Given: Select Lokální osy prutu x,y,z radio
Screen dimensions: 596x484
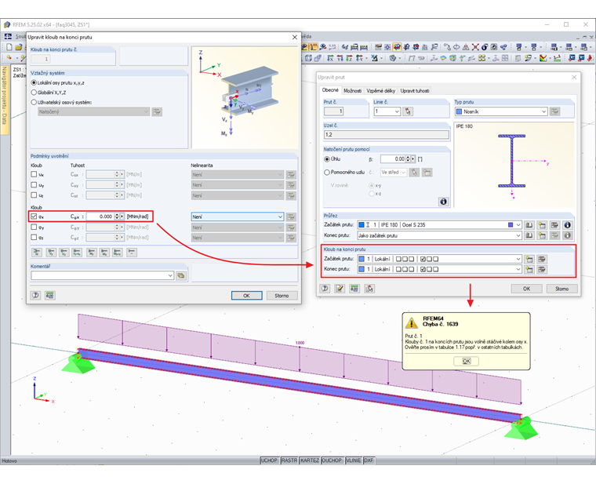Looking at the screenshot, I should 34,82.
